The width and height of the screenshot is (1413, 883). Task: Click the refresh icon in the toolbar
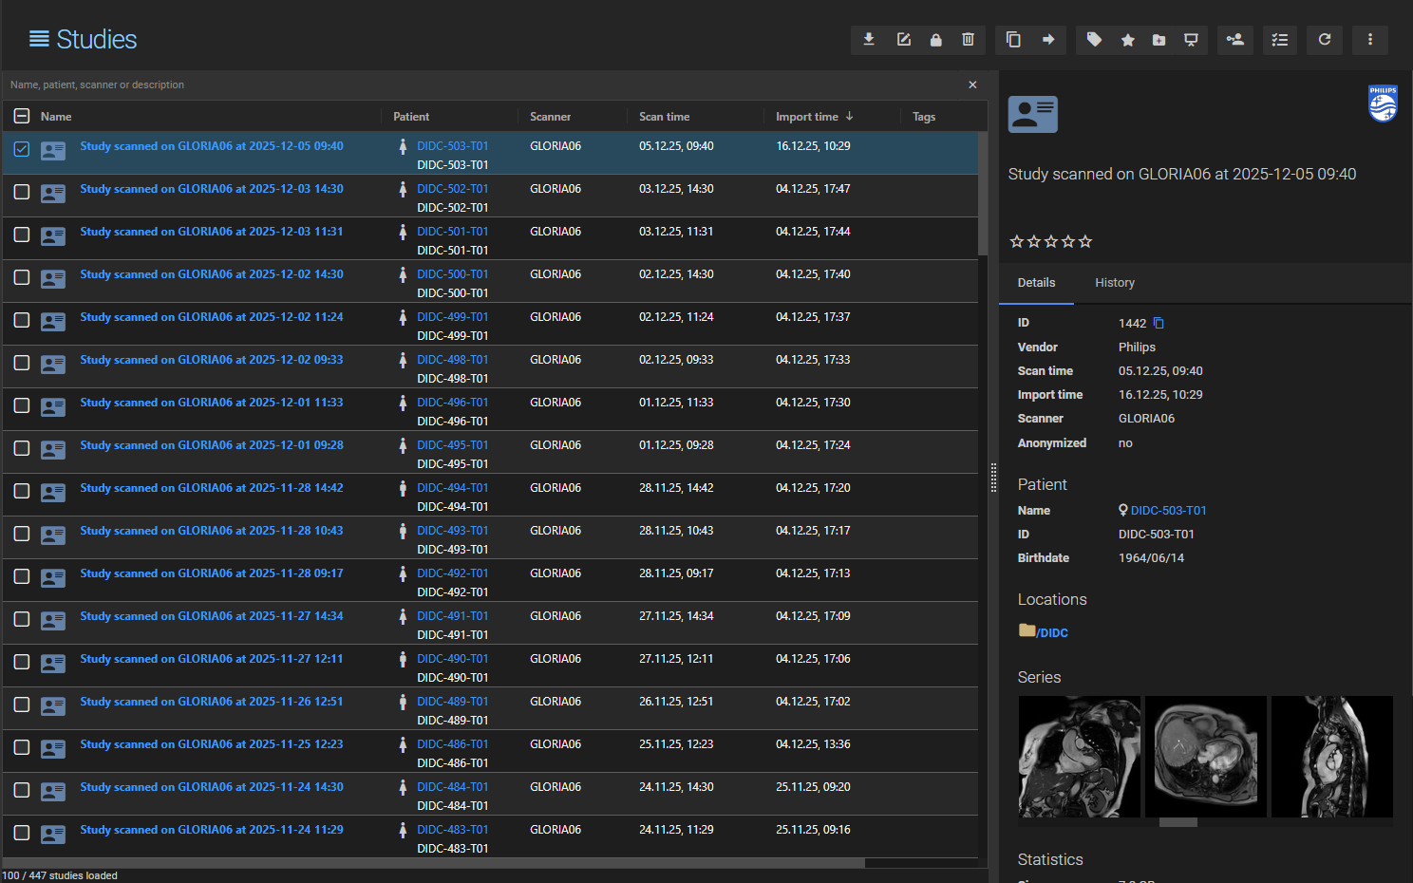pyautogui.click(x=1324, y=40)
